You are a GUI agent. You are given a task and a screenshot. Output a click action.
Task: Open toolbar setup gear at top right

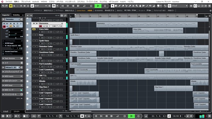[x=209, y=6]
